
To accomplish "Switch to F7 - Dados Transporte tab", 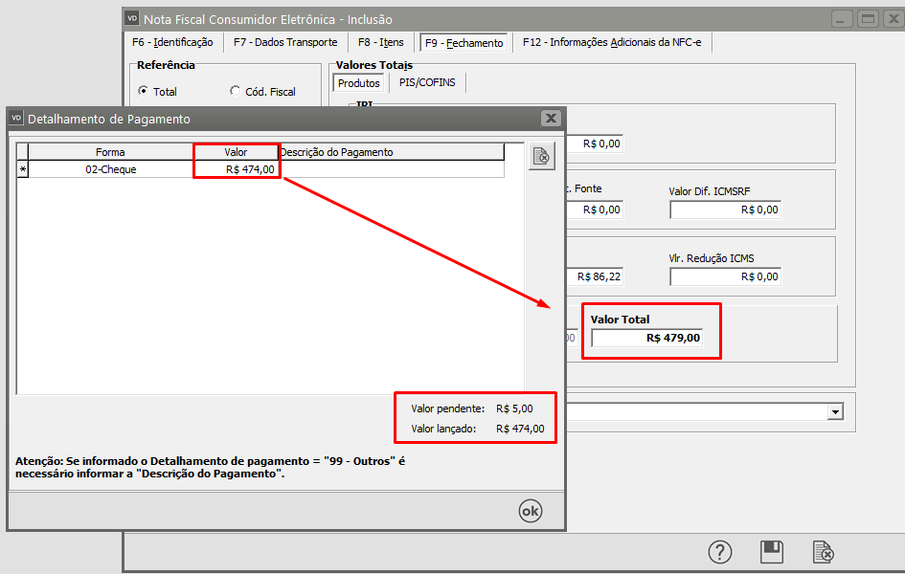I will [x=285, y=43].
